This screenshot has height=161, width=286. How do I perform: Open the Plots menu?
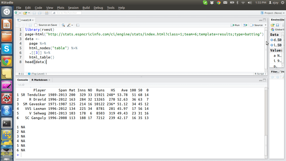pos(61,8)
